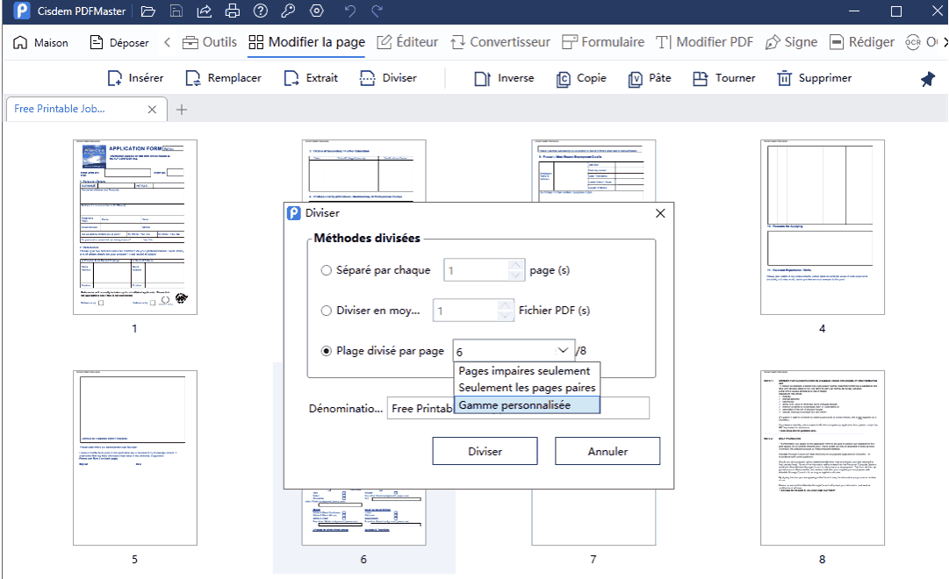Click the Annuler button
Screen dimensions: 949x579
[x=608, y=451]
